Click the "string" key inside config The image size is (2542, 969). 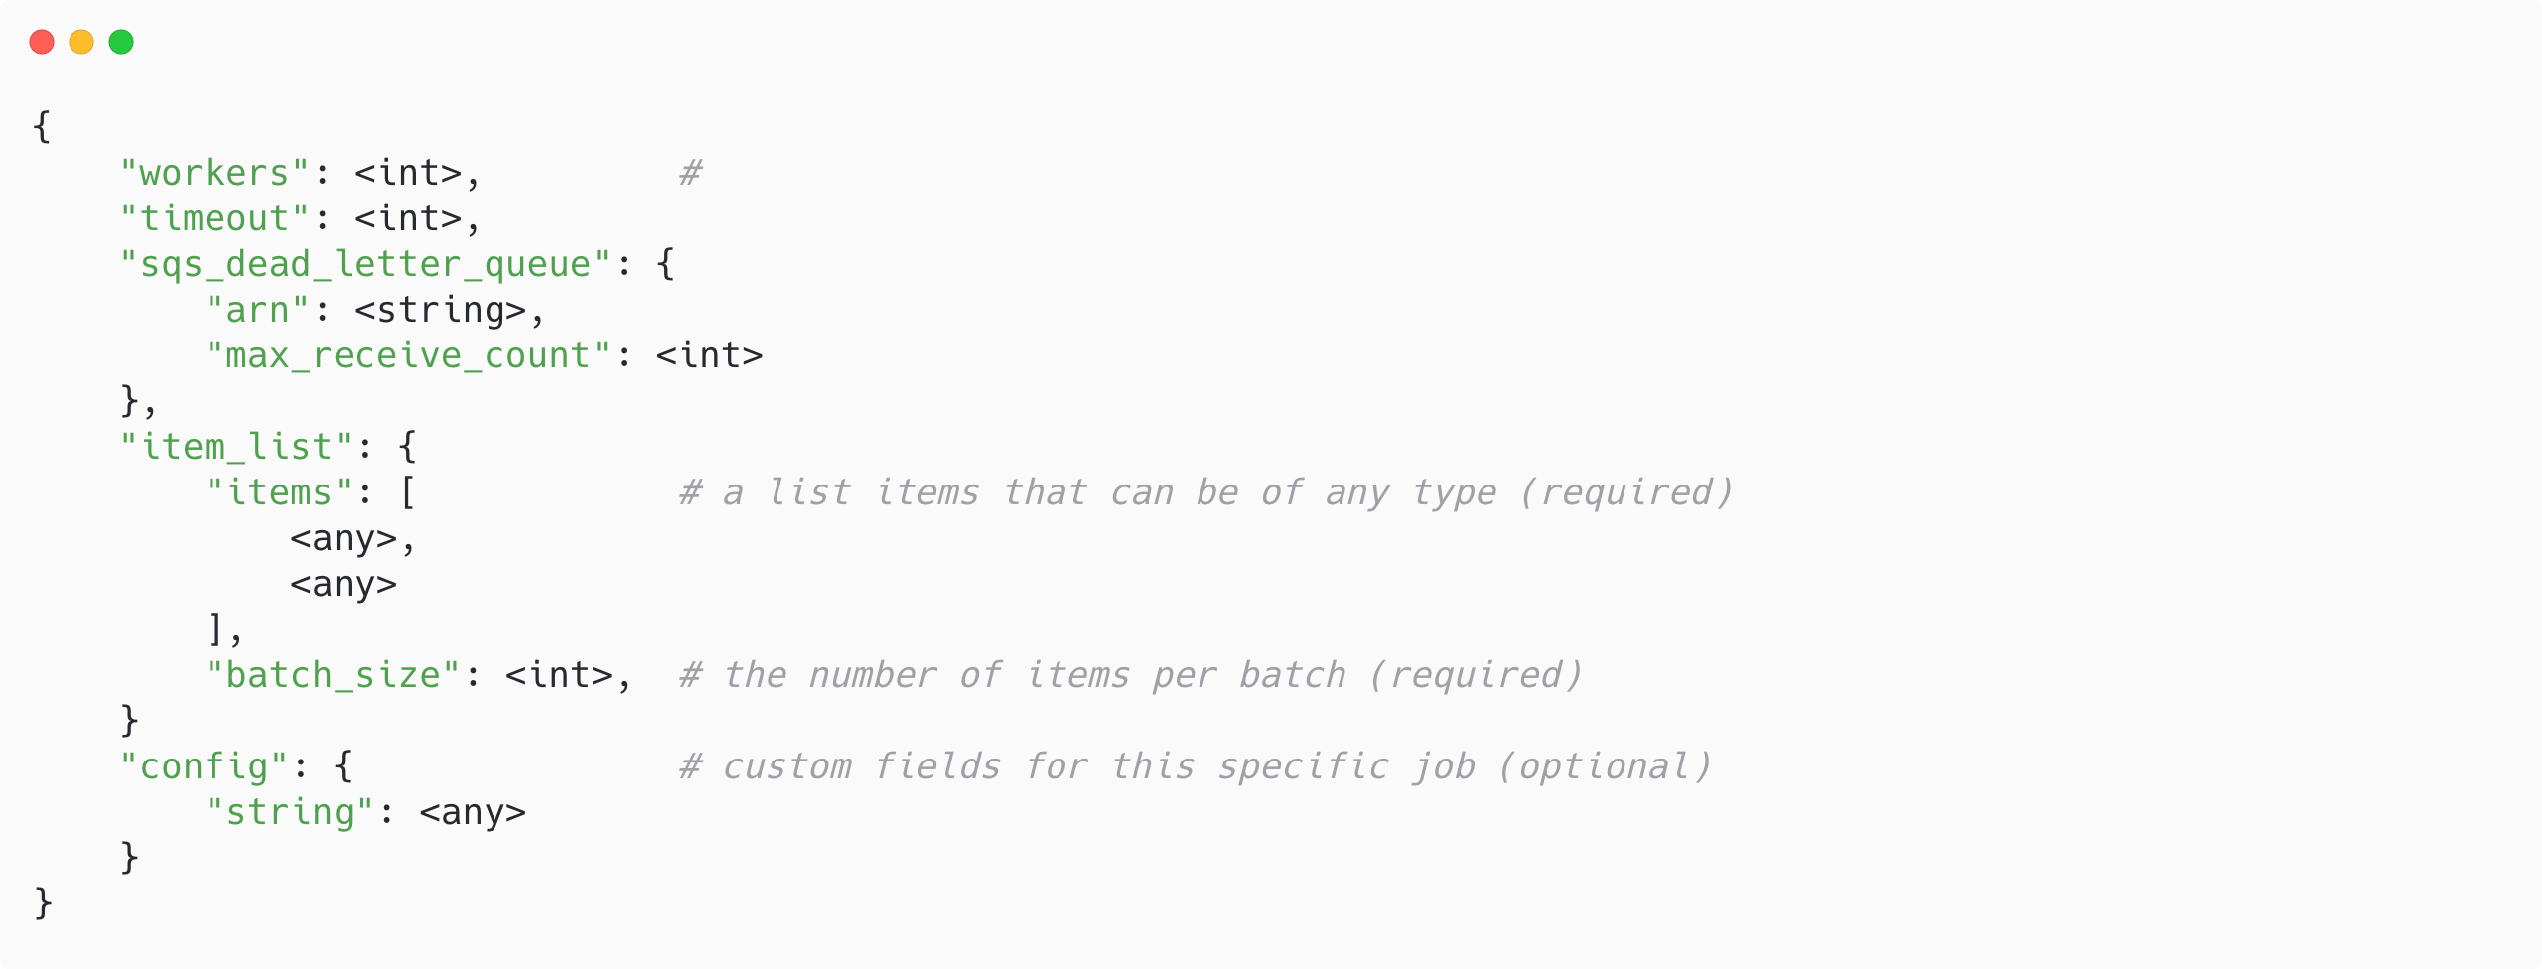290,812
